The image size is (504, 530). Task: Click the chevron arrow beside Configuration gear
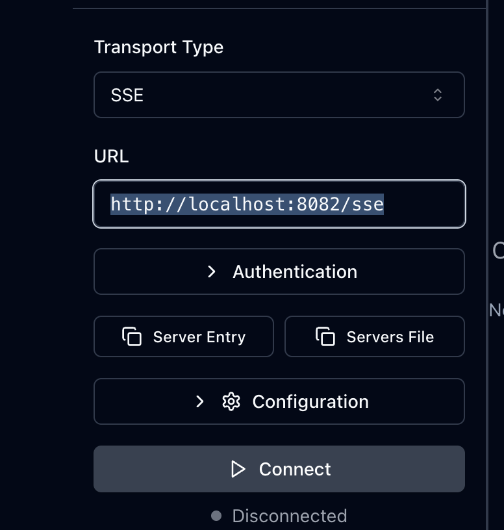click(200, 401)
